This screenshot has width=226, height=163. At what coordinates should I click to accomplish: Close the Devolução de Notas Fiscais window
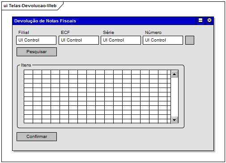pyautogui.click(x=209, y=20)
